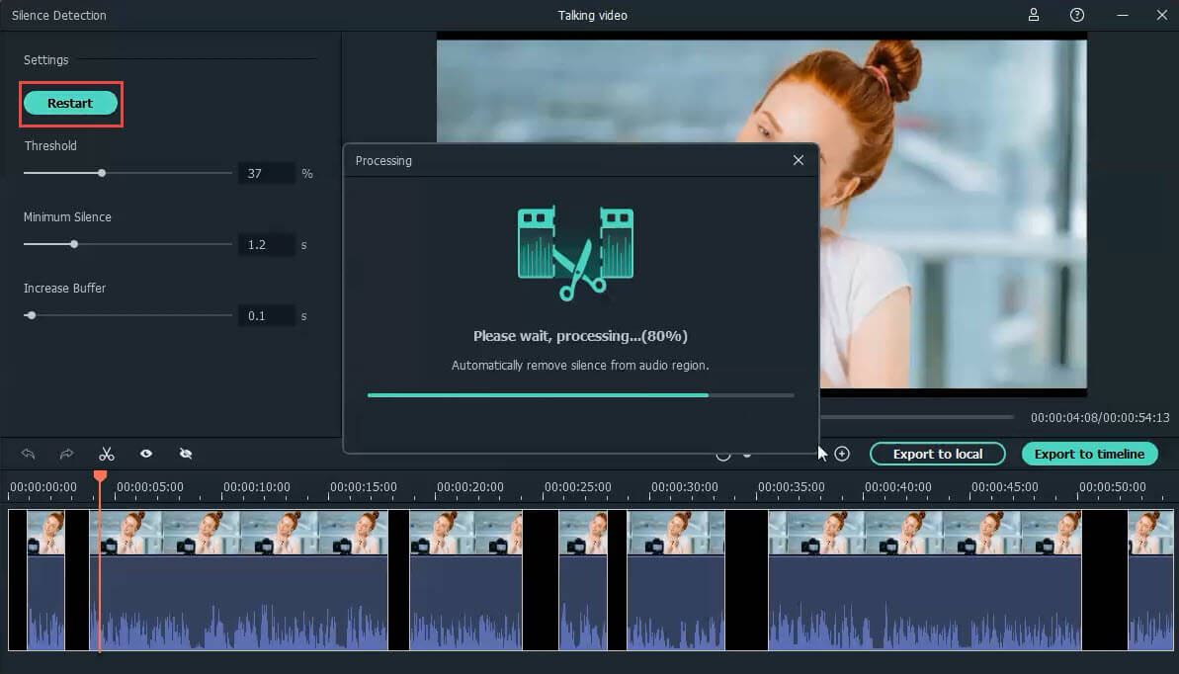The width and height of the screenshot is (1179, 674).
Task: Click the 'Please wait, processing...(80%)' text
Action: click(x=580, y=336)
